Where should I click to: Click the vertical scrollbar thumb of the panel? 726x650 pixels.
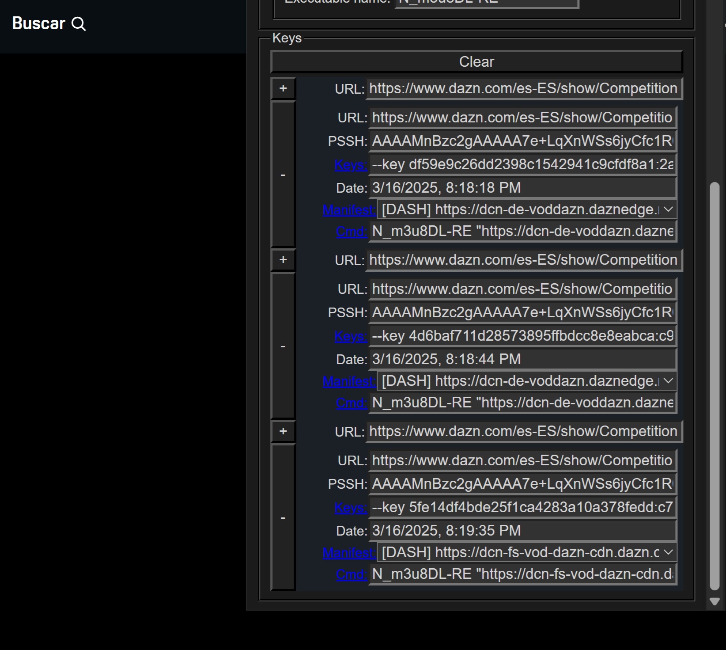coord(715,386)
